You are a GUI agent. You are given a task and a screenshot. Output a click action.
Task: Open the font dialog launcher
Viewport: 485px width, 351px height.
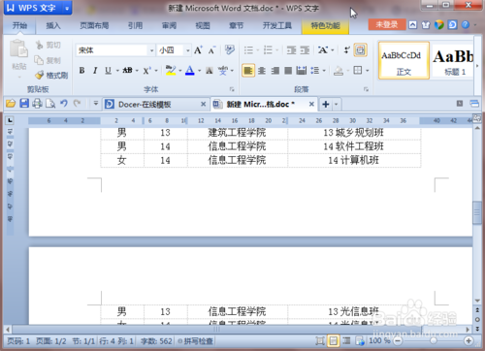tap(232, 89)
